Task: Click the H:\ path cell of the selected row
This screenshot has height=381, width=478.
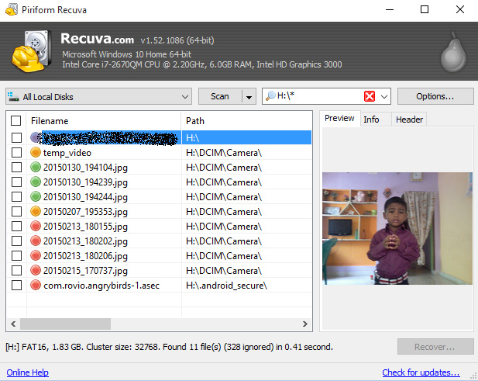Action: click(246, 137)
